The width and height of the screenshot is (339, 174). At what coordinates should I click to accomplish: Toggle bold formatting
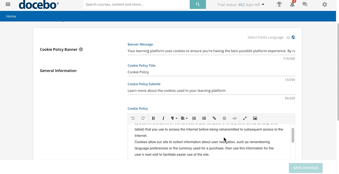pos(153,118)
